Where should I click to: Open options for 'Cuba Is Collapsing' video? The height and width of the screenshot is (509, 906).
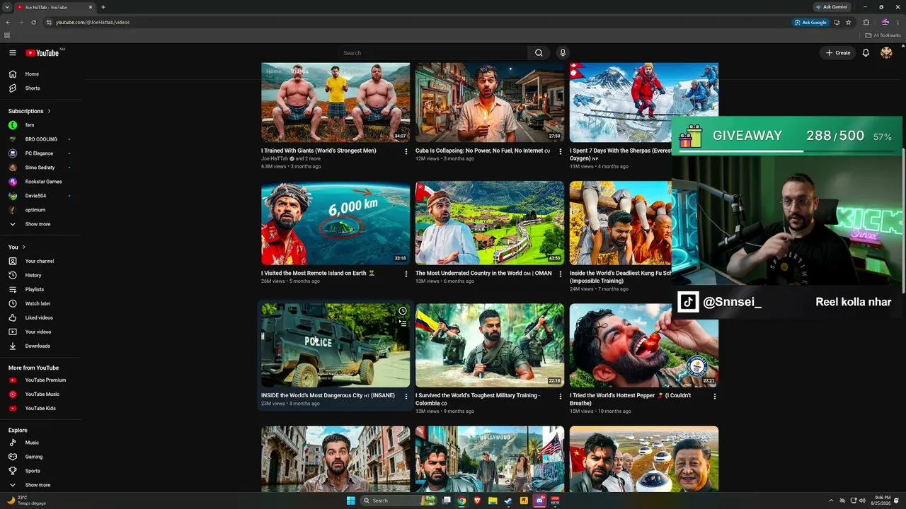[561, 151]
